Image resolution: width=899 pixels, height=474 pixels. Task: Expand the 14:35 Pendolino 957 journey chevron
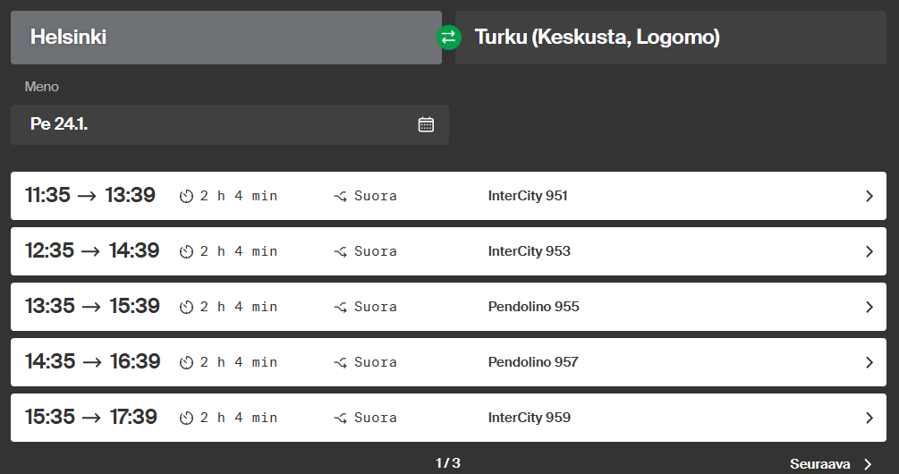point(869,362)
